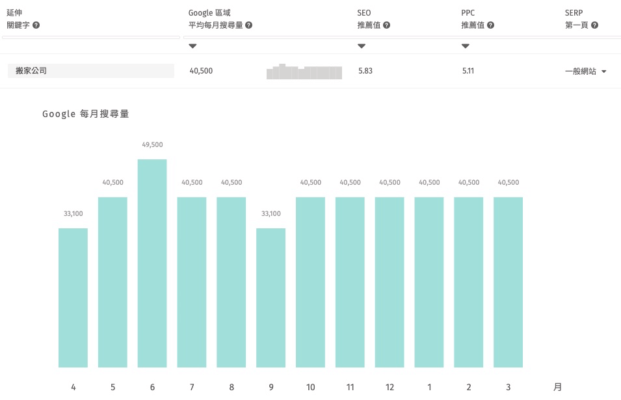Toggle descending sort on search volume column
This screenshot has height=400, width=621.
point(192,46)
